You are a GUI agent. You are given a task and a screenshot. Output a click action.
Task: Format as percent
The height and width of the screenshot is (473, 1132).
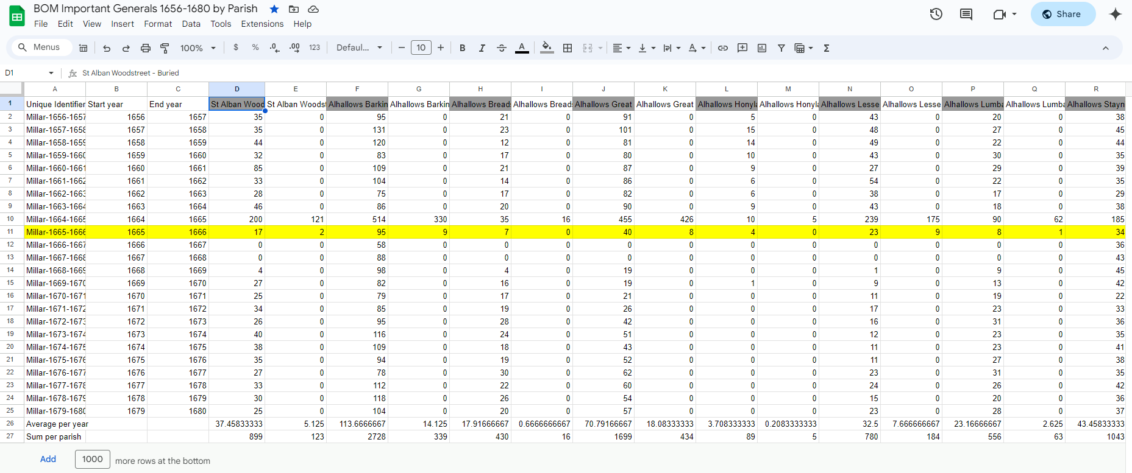click(255, 47)
